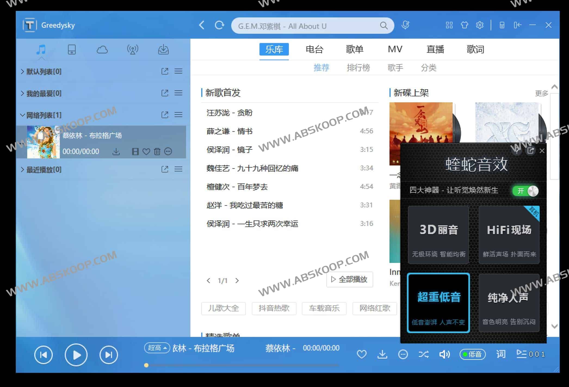The image size is (569, 387).
Task: Click the shuffle playback mode icon
Action: coord(423,354)
